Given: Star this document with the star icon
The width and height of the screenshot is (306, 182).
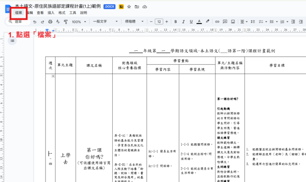Looking at the screenshot, I should [129, 7].
